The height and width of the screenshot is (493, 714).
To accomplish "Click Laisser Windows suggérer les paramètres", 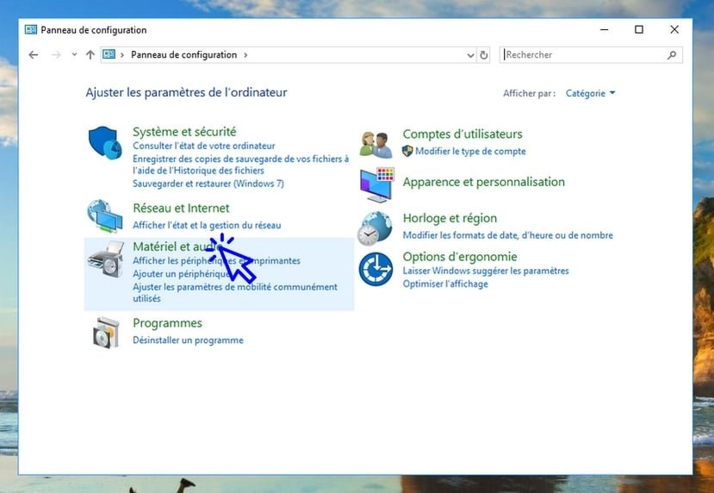I will tap(486, 271).
